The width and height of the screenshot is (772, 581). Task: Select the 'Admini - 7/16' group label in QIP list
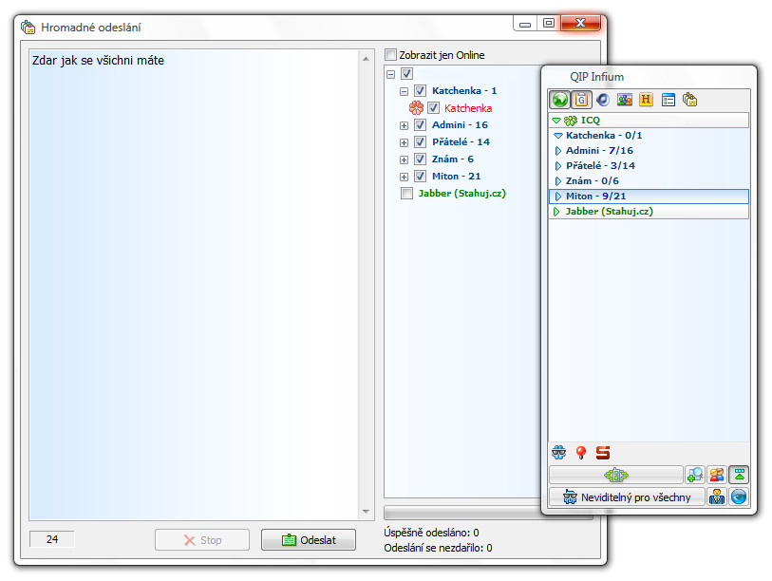tap(599, 151)
